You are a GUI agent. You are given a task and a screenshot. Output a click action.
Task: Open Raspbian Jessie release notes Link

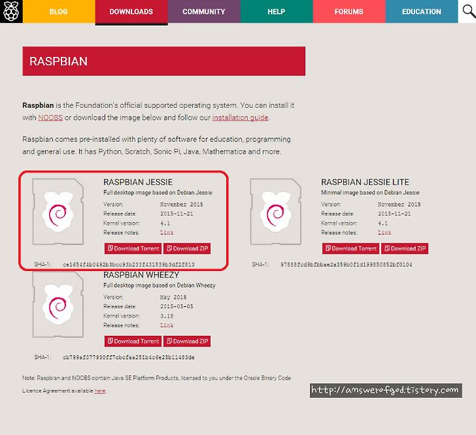click(x=167, y=233)
